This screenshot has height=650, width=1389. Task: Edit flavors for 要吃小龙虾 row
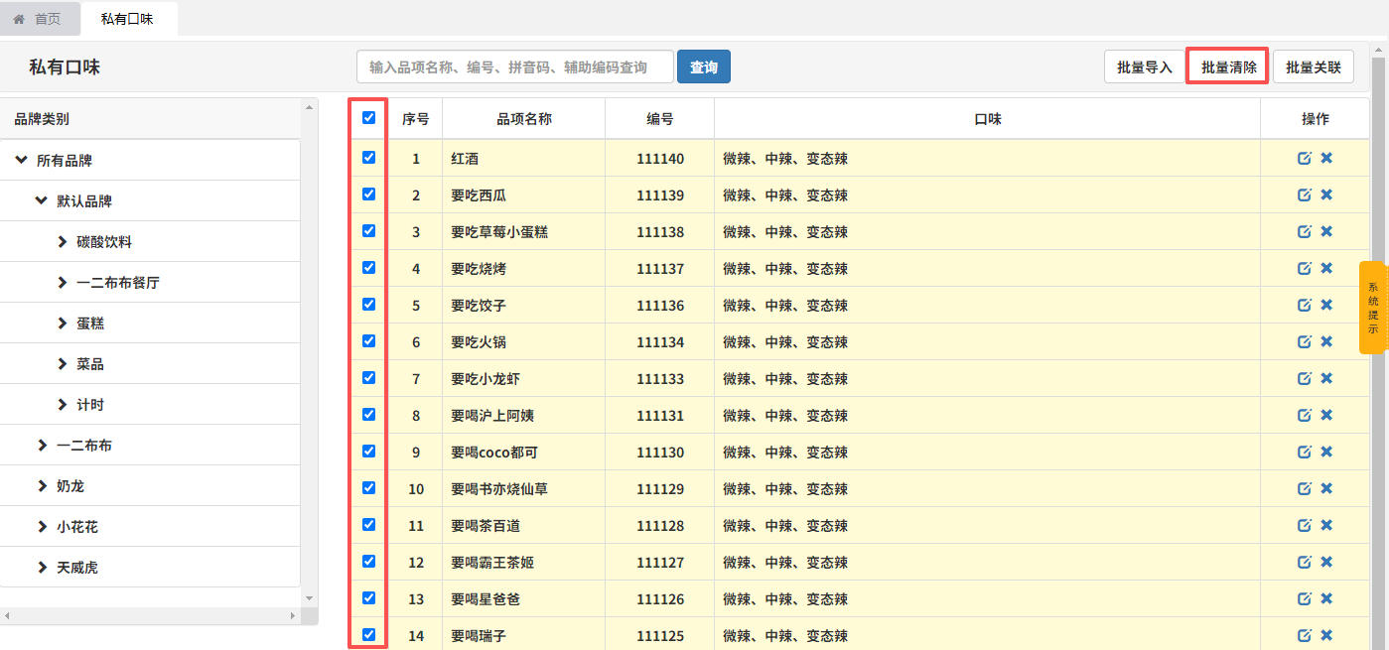pos(1305,378)
